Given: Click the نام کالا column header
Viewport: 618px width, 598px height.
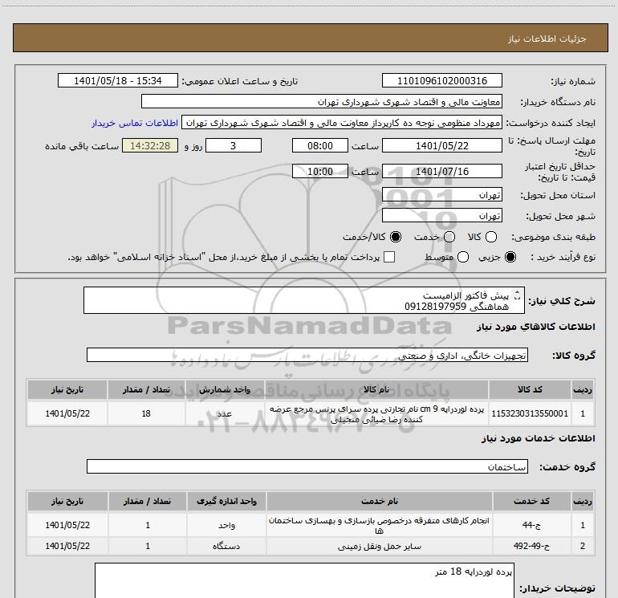Looking at the screenshot, I should (376, 389).
